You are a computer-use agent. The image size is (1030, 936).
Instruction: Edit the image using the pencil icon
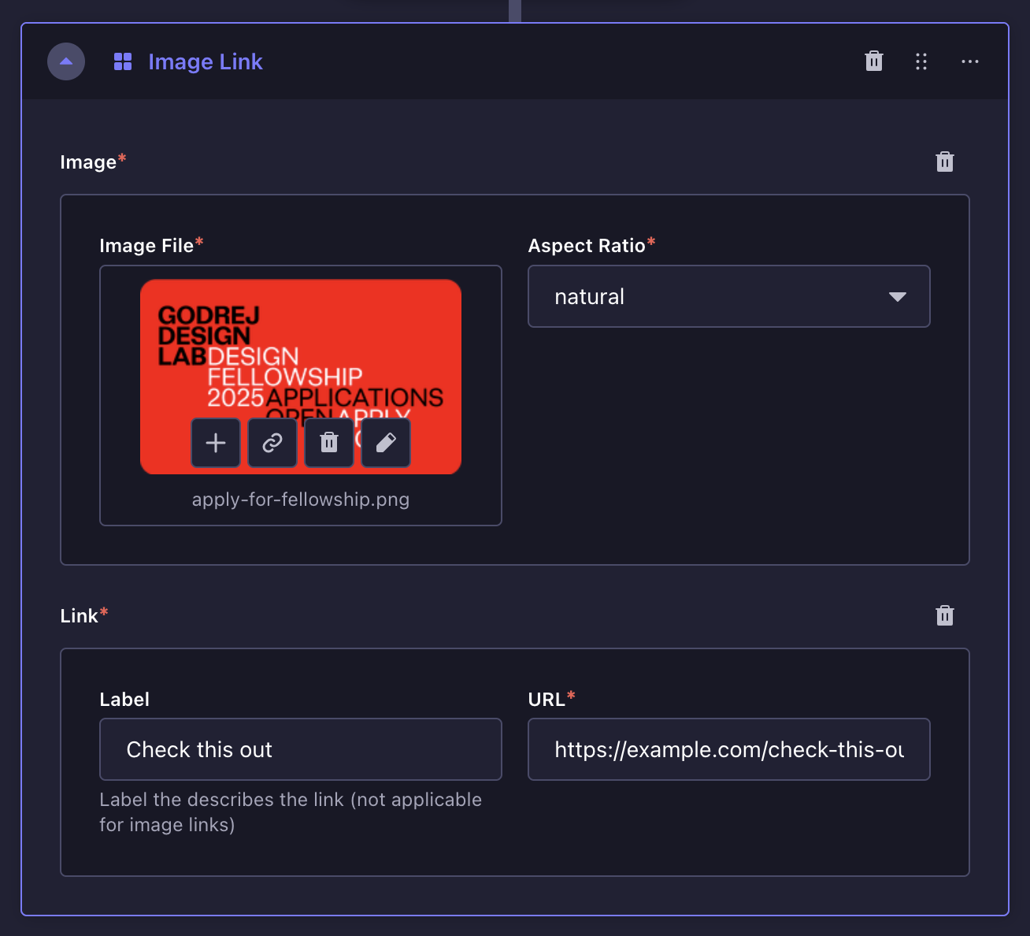(x=386, y=442)
